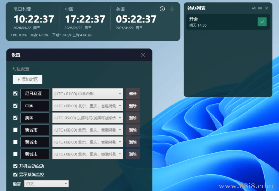Delete the 美国 timezone row

tap(133, 118)
